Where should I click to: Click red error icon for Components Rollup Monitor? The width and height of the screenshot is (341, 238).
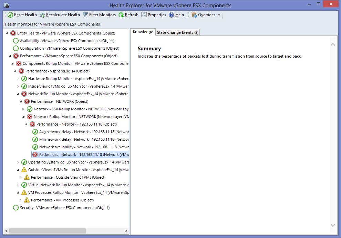coord(19,63)
